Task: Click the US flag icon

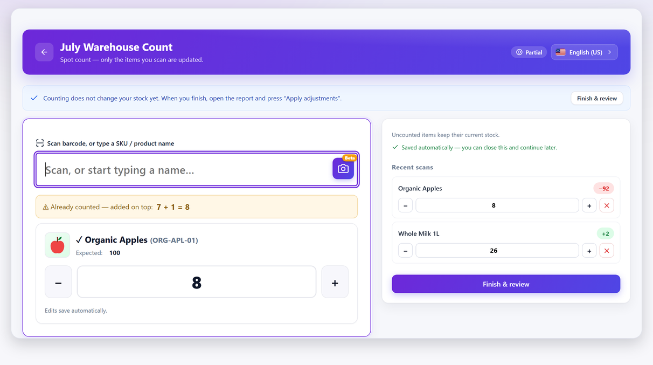Action: pos(560,52)
